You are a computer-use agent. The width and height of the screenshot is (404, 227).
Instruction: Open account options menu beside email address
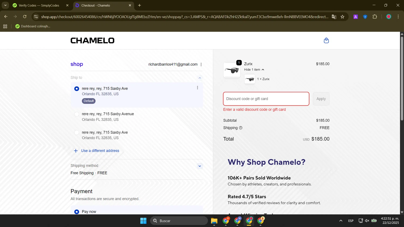click(x=201, y=65)
